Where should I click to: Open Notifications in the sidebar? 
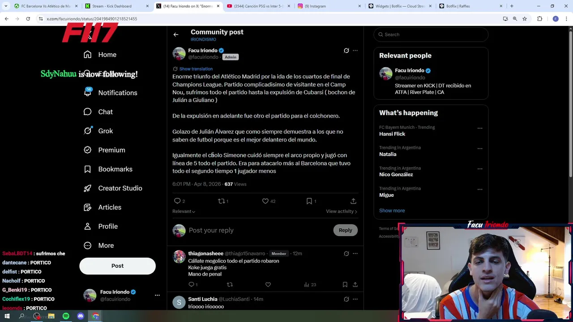[x=111, y=93]
